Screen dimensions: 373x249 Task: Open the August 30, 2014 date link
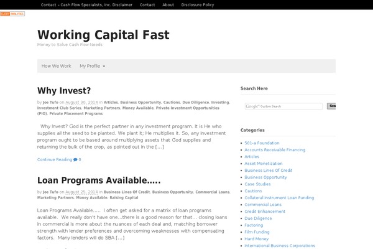(x=81, y=103)
